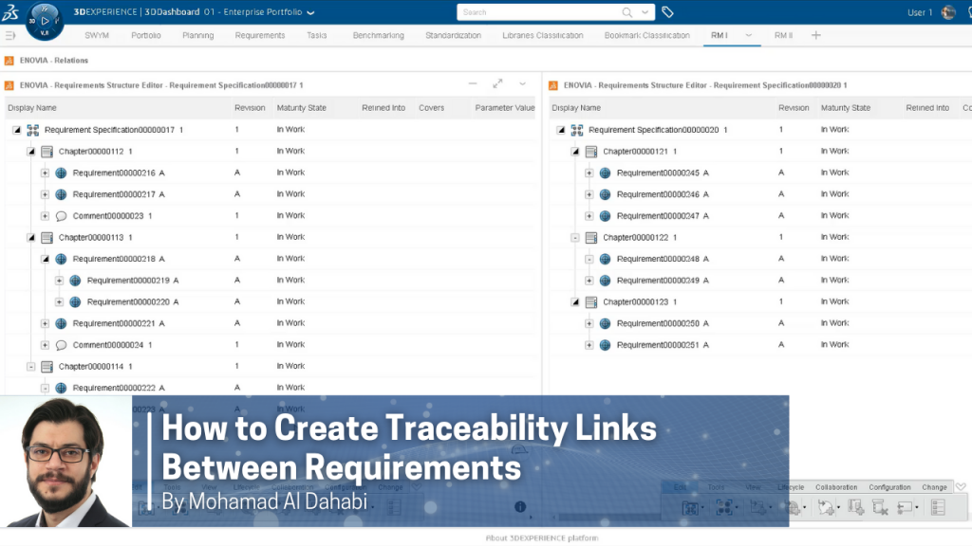Viewport: 972px width, 546px height.
Task: Collapse Chapter00000112 tree node
Action: click(30, 152)
